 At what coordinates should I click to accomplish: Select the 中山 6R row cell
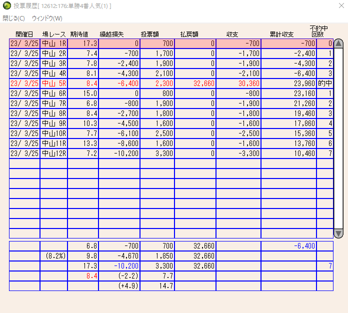(x=53, y=93)
